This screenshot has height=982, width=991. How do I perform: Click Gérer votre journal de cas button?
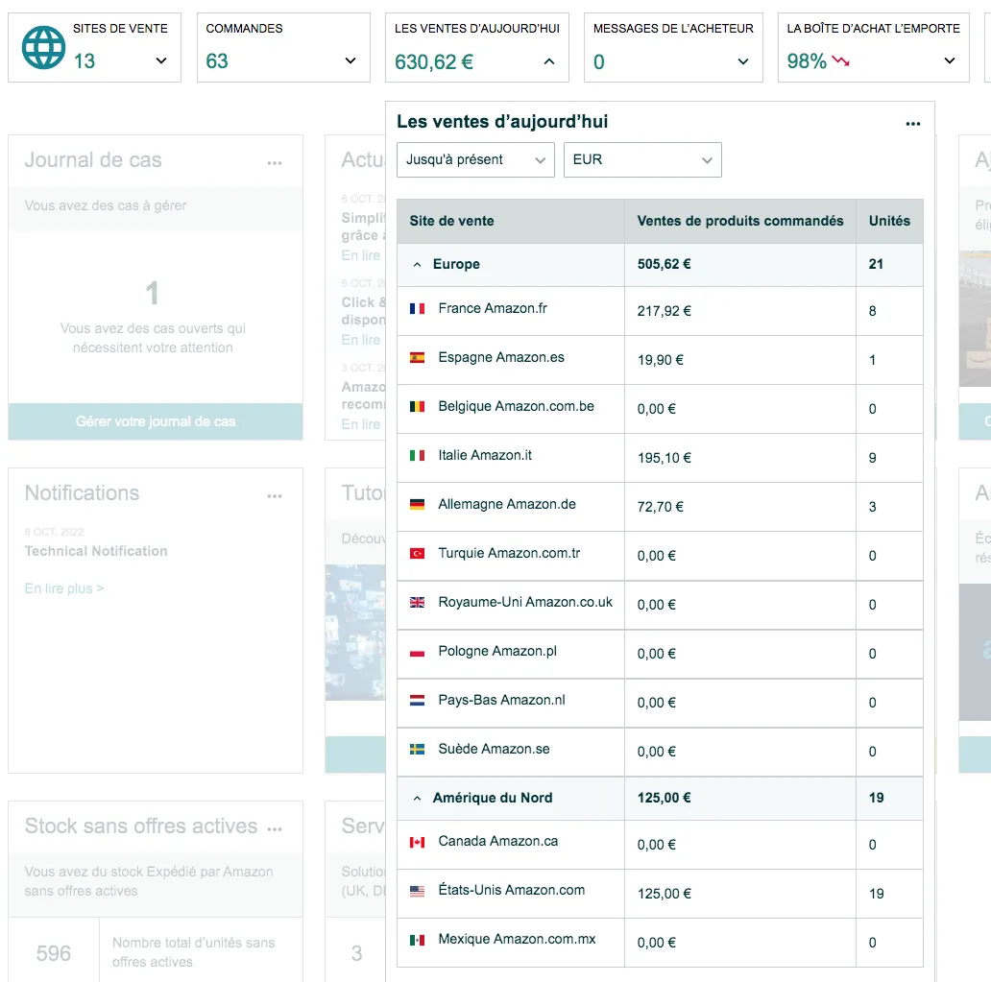tap(156, 421)
